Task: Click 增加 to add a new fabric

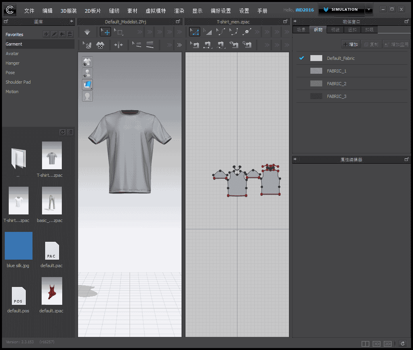Action: pyautogui.click(x=350, y=44)
